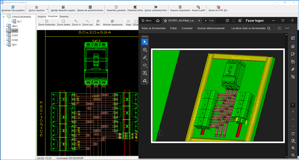The image size is (299, 160).
Task: Open the bookmarks panel in PDF sidebar
Action: [x=293, y=54]
